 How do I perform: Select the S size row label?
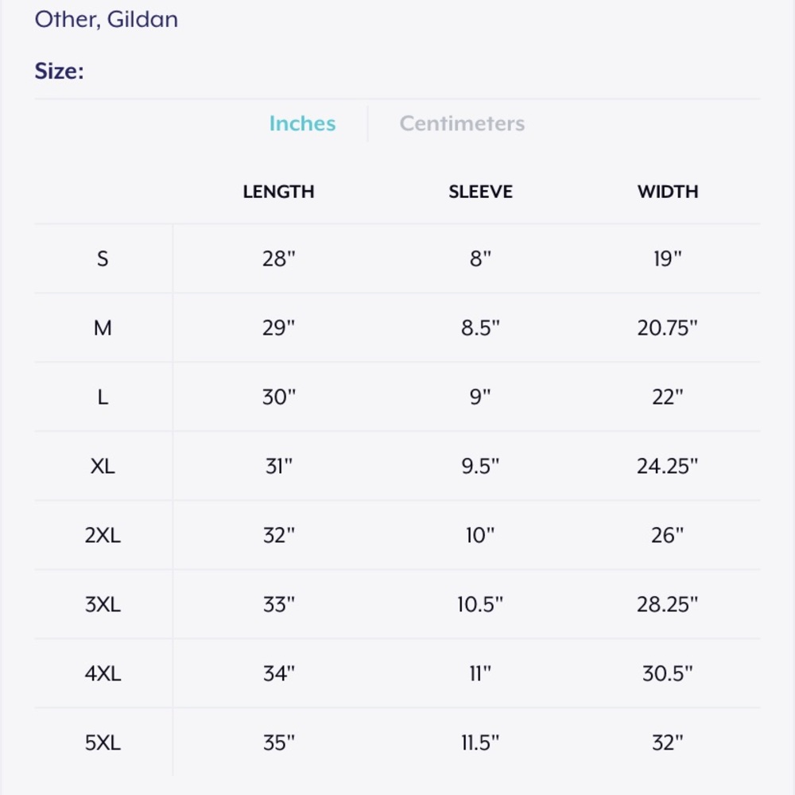[103, 259]
